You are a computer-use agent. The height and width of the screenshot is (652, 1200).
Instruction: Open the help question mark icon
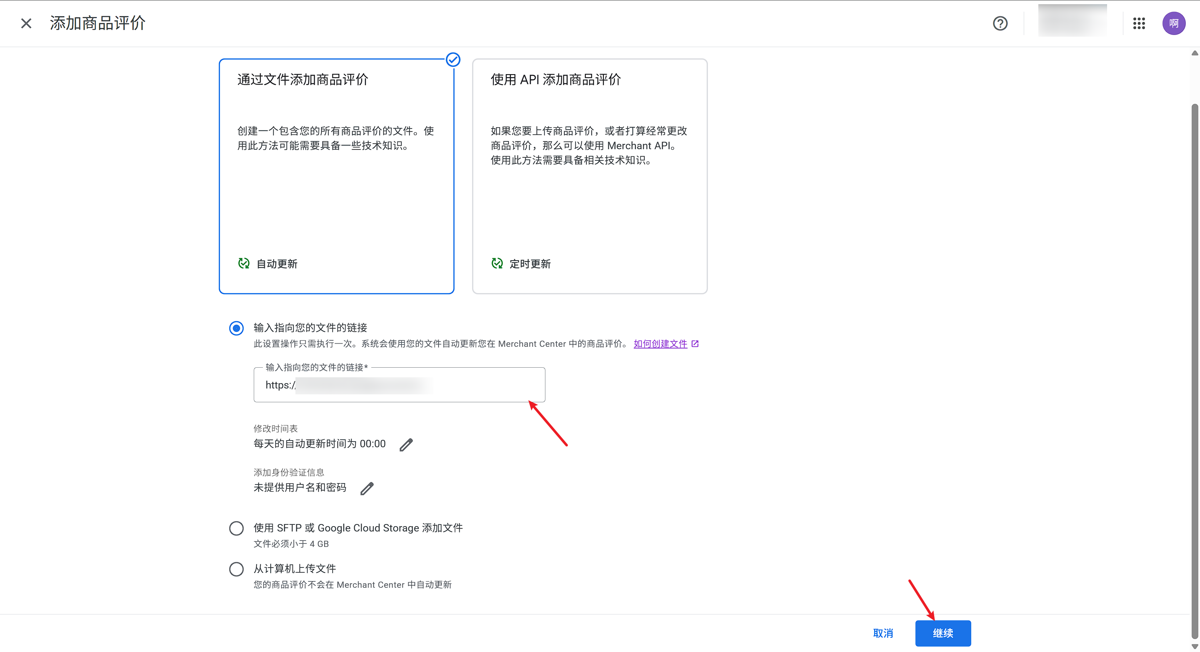pyautogui.click(x=1000, y=23)
